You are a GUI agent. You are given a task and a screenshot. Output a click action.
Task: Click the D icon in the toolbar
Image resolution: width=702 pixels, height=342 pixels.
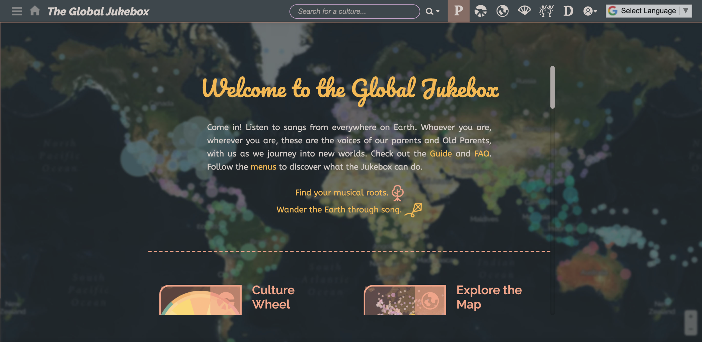568,11
